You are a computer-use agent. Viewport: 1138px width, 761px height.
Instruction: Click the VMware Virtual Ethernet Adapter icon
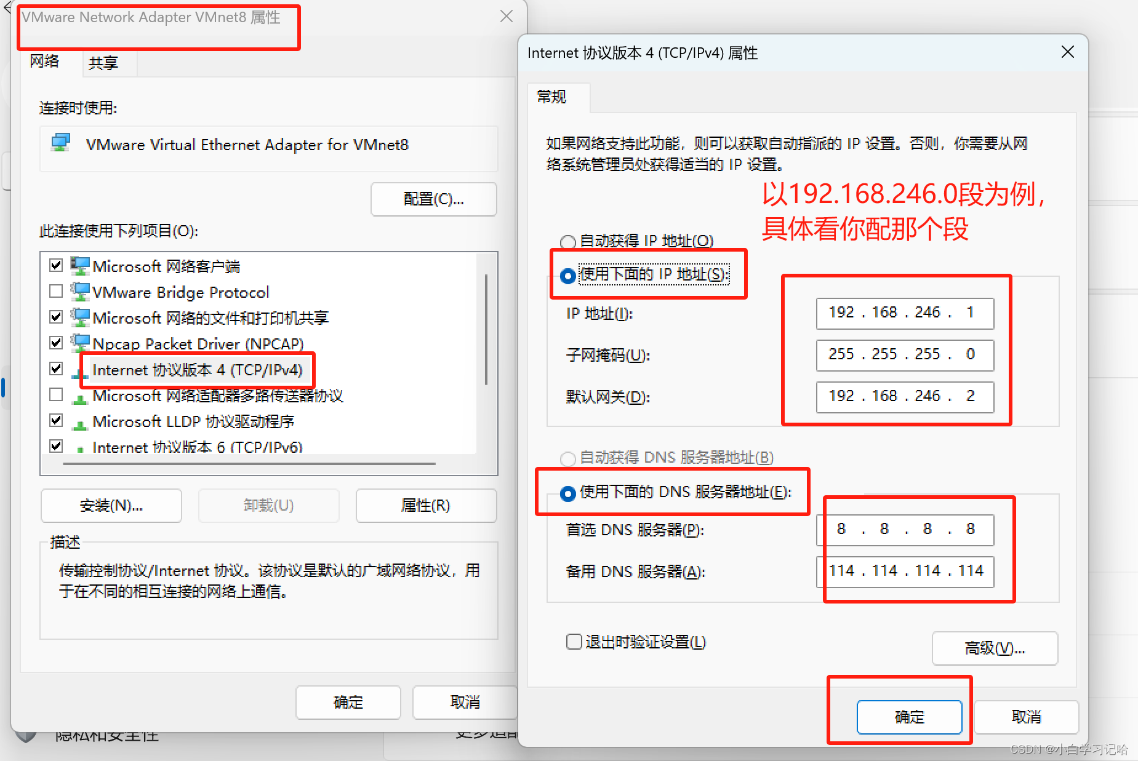pyautogui.click(x=61, y=143)
